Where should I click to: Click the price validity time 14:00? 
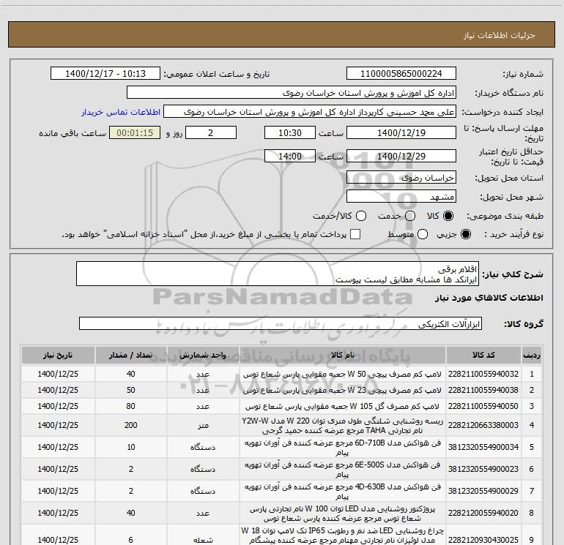point(290,156)
